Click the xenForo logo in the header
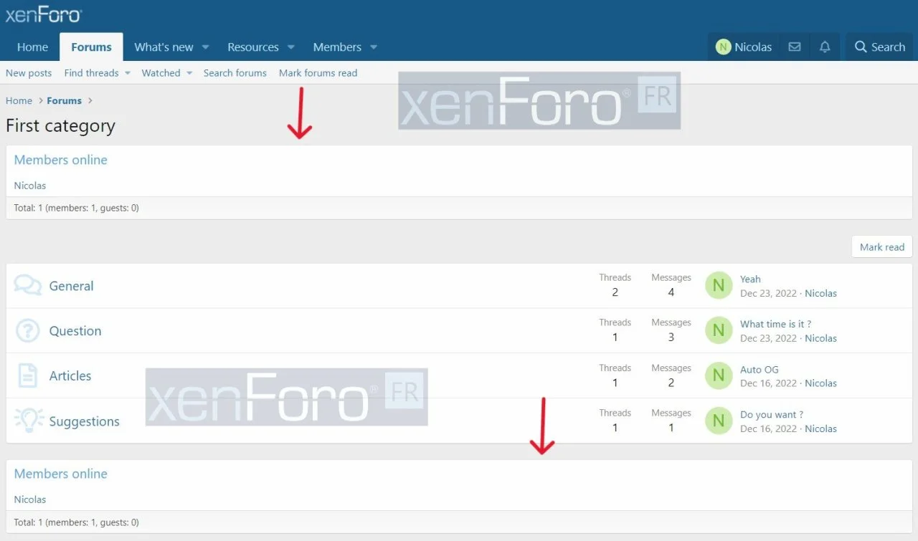The image size is (918, 541). (x=44, y=14)
